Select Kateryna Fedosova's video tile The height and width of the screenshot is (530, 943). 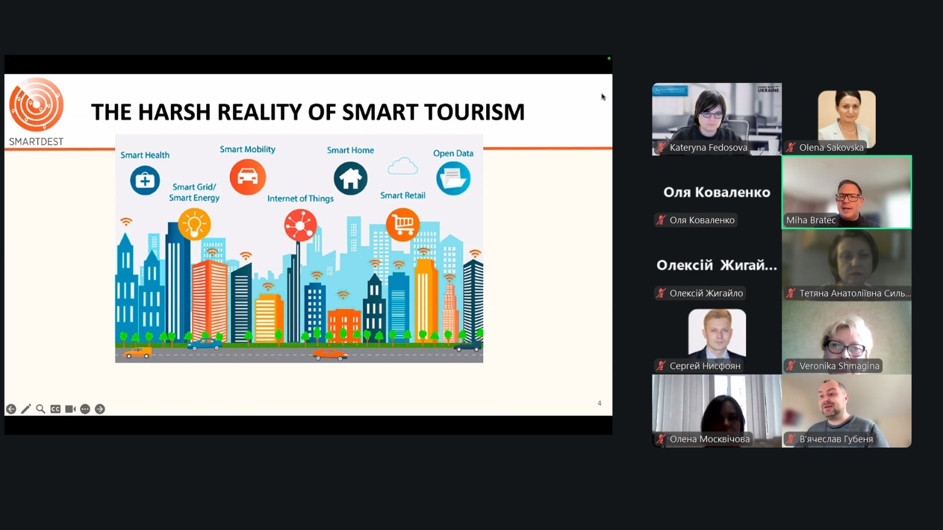pyautogui.click(x=717, y=119)
